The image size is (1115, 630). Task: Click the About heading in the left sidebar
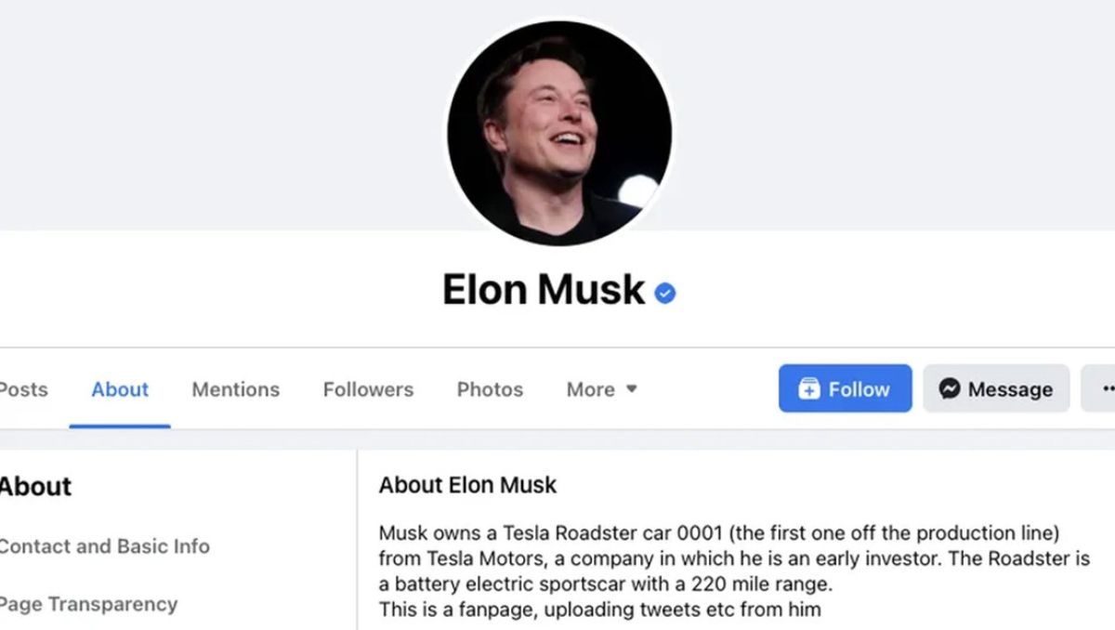pyautogui.click(x=35, y=486)
